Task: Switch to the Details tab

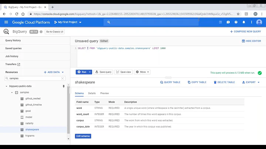Action: [92, 93]
